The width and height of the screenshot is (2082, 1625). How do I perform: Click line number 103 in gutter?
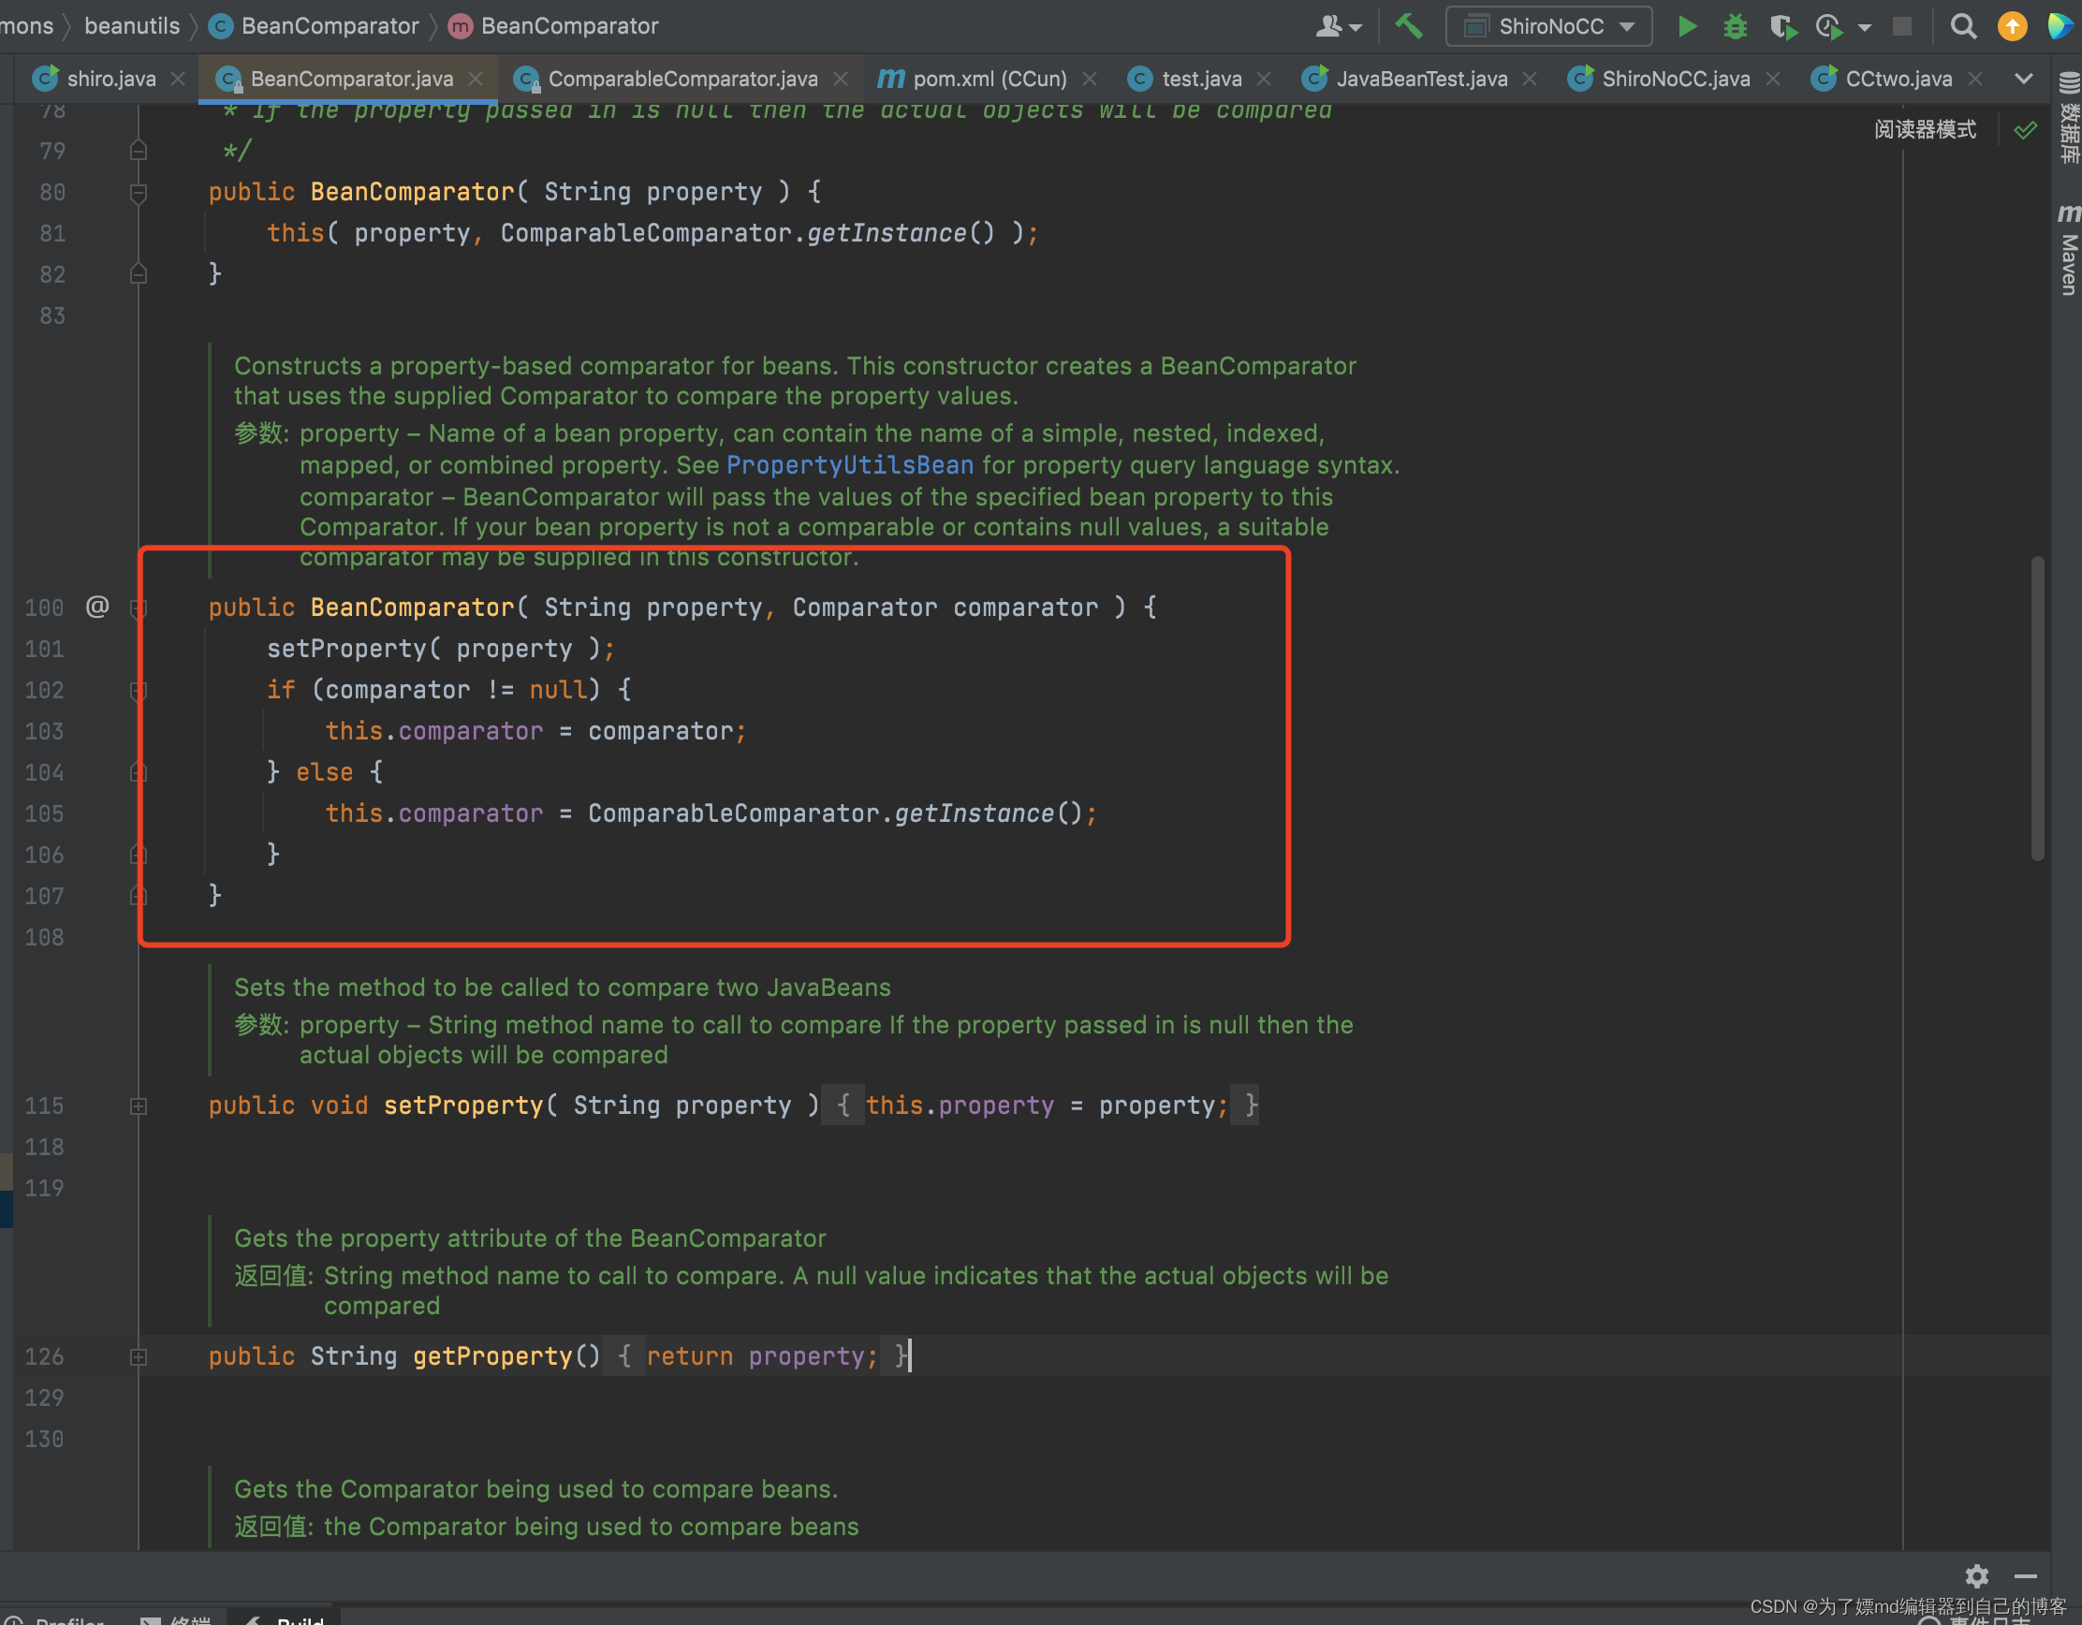click(45, 731)
